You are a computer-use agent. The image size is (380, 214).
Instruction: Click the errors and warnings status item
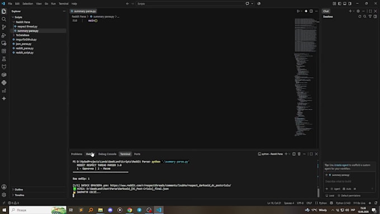coord(13,203)
